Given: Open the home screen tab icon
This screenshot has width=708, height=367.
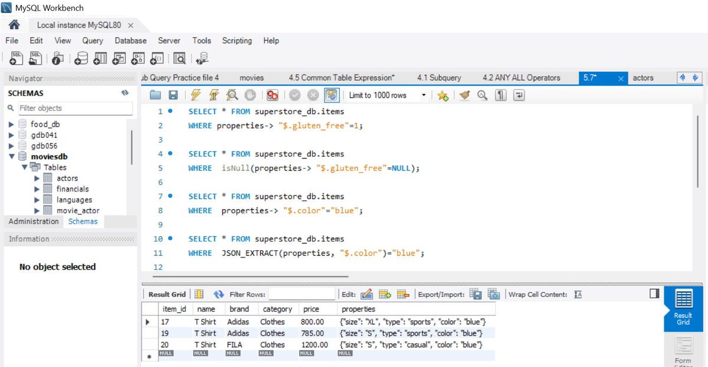Looking at the screenshot, I should [x=14, y=25].
